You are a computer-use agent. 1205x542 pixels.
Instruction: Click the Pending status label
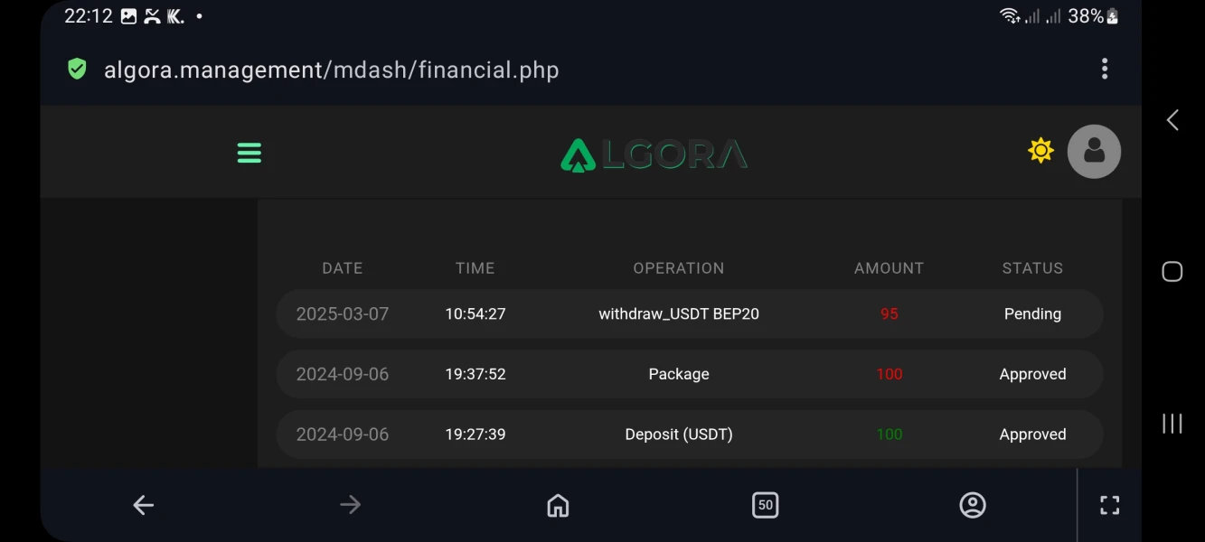point(1032,314)
